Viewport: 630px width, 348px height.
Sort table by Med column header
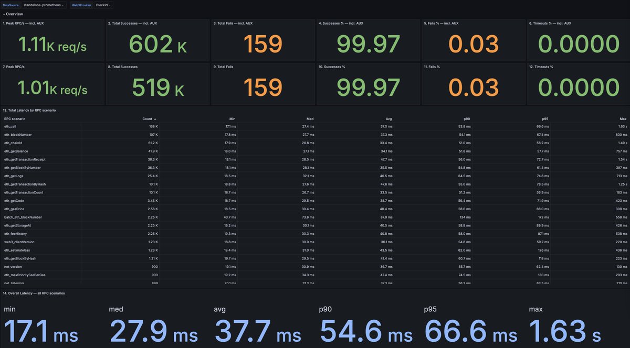[311, 119]
